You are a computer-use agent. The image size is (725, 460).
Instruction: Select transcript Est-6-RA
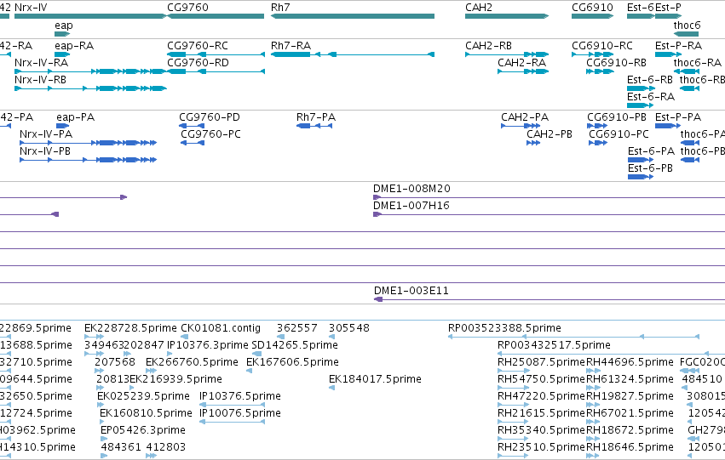point(641,105)
